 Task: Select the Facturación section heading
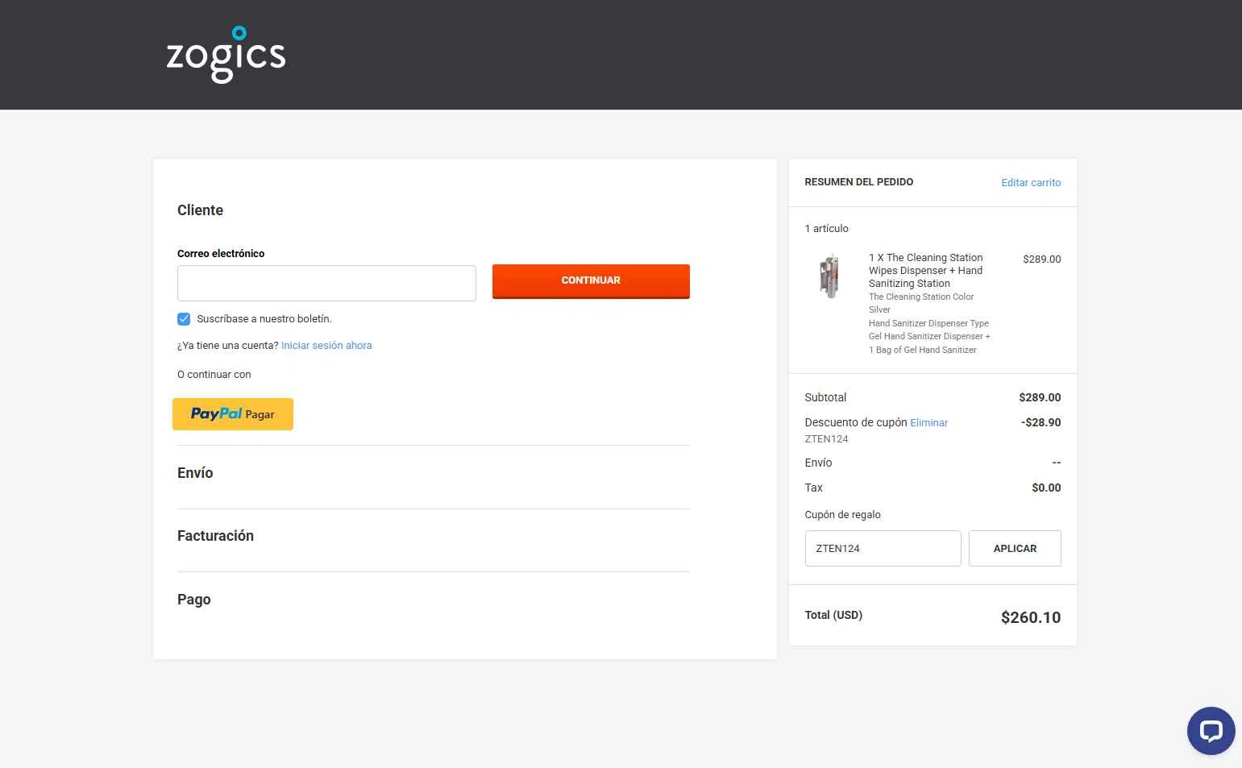pyautogui.click(x=215, y=536)
